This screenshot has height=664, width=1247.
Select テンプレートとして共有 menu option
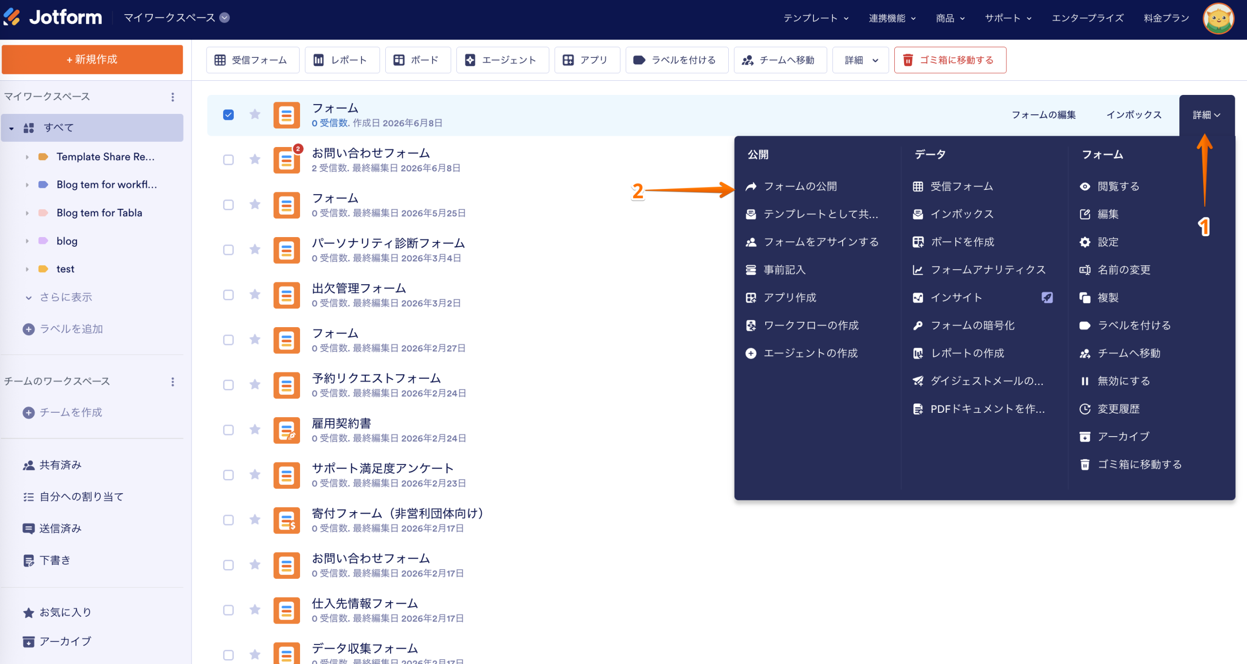point(812,214)
